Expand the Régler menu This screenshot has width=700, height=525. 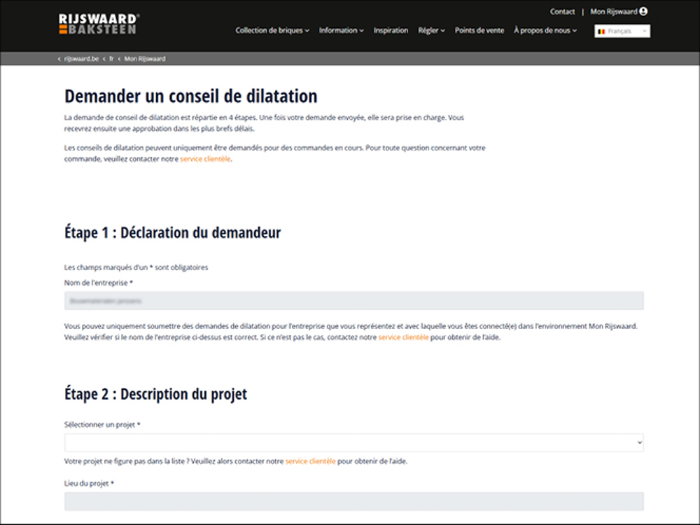431,31
